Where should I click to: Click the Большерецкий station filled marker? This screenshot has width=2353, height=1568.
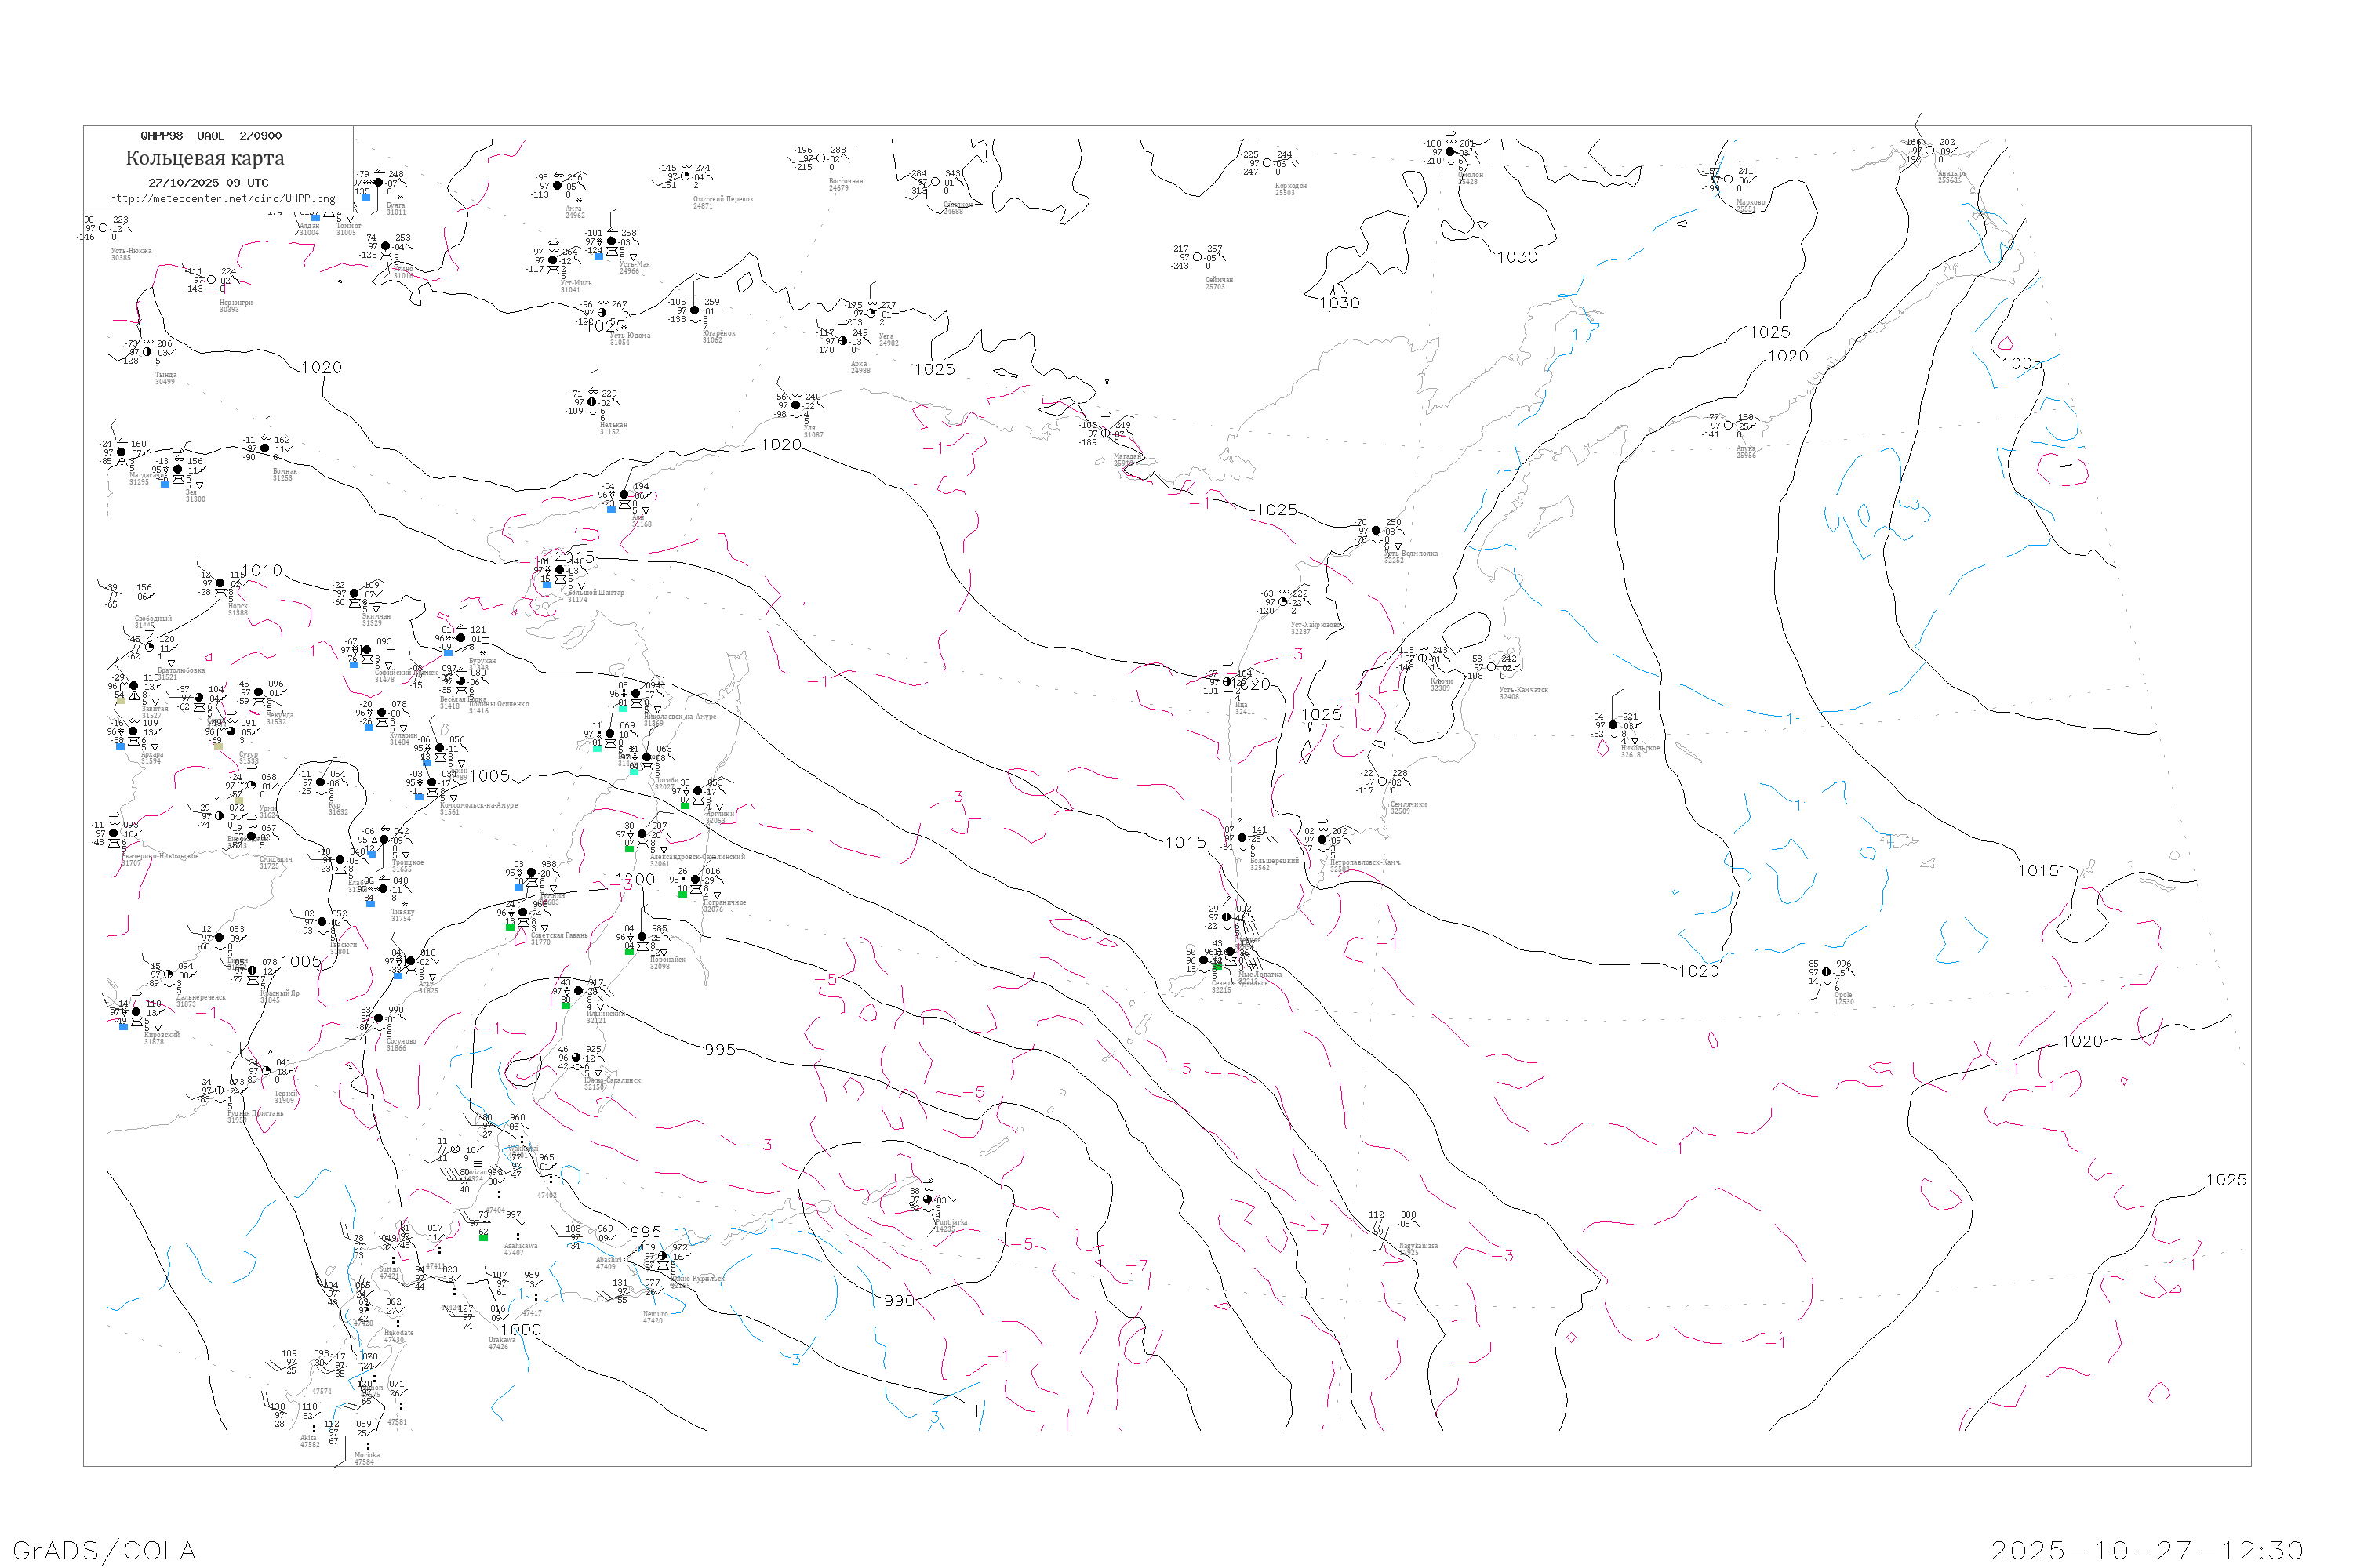click(x=1242, y=838)
